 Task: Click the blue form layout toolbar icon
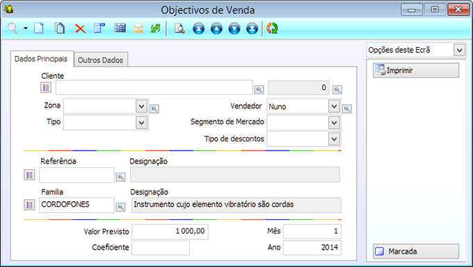[99, 28]
